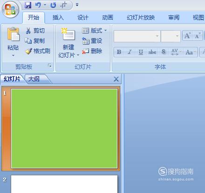Open the font name combo box
205x193 pixels.
[137, 36]
